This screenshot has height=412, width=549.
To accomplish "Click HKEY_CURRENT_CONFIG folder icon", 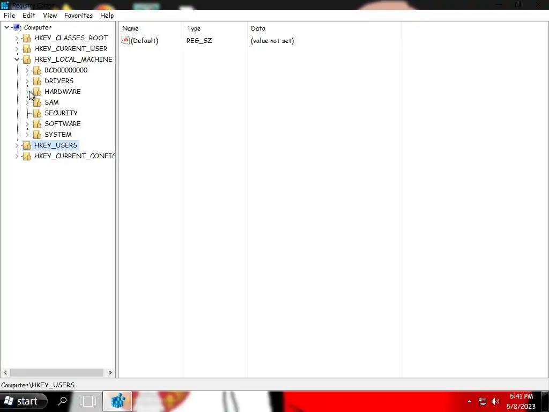I will (27, 156).
